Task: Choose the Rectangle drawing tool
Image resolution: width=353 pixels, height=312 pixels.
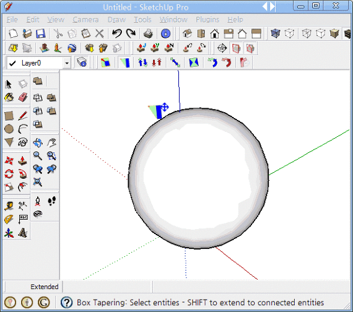Action: [9, 116]
